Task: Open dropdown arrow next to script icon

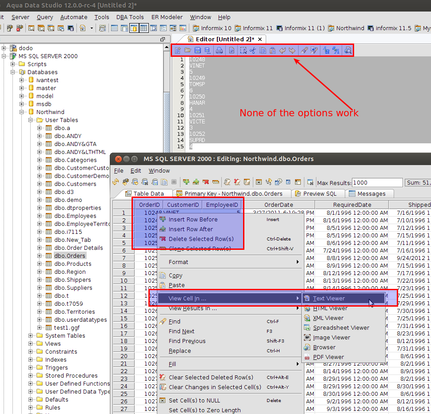Action: [92, 28]
